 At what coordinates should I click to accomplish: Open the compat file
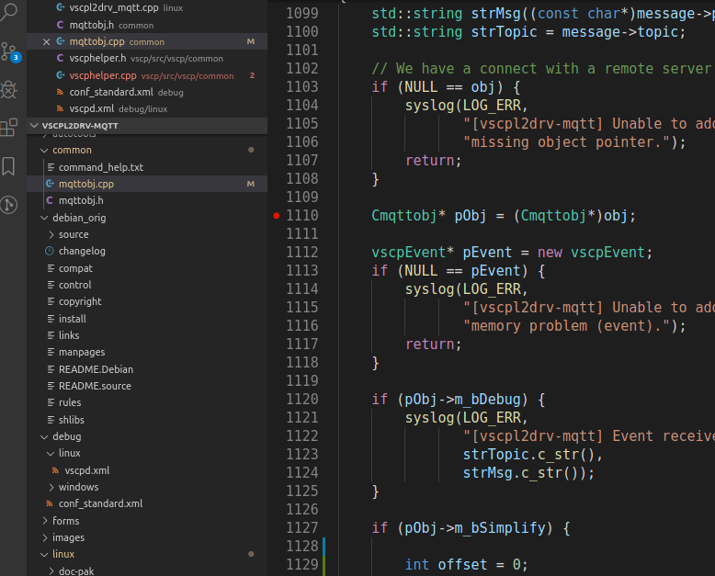pyautogui.click(x=147, y=268)
